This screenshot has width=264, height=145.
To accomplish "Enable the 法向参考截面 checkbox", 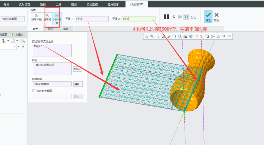I will pos(34,91).
